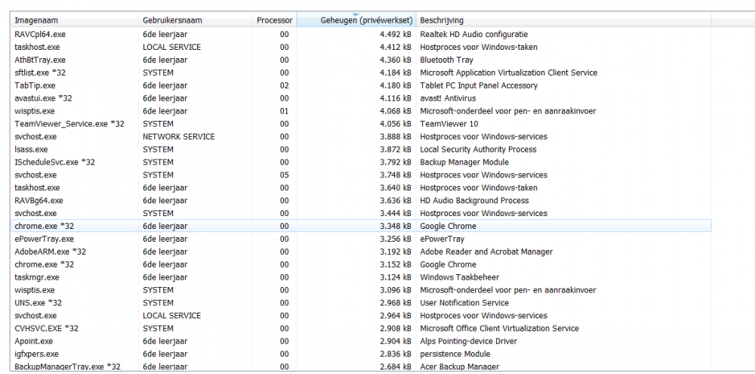755x374 pixels.
Task: Sort processes by Imagenaam column header
Action: click(36, 20)
